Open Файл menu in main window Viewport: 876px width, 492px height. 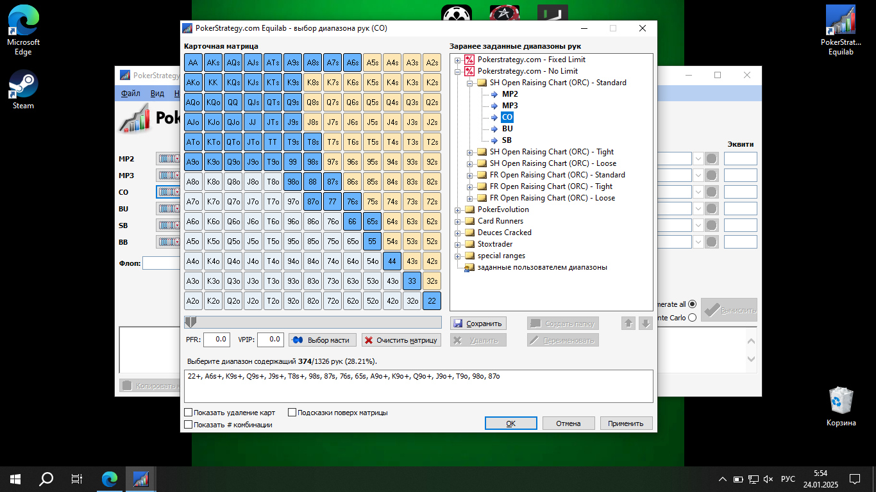pos(131,93)
